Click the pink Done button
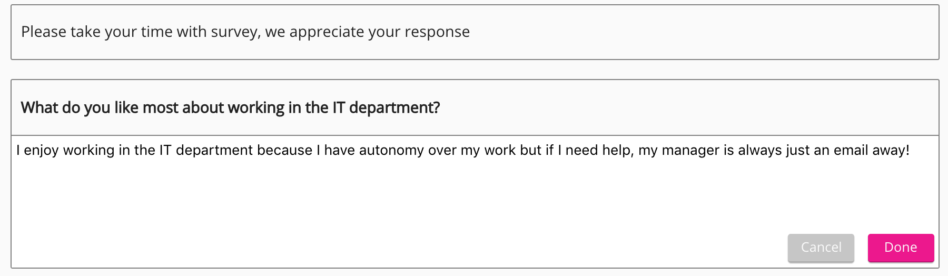The width and height of the screenshot is (948, 276). pyautogui.click(x=901, y=248)
